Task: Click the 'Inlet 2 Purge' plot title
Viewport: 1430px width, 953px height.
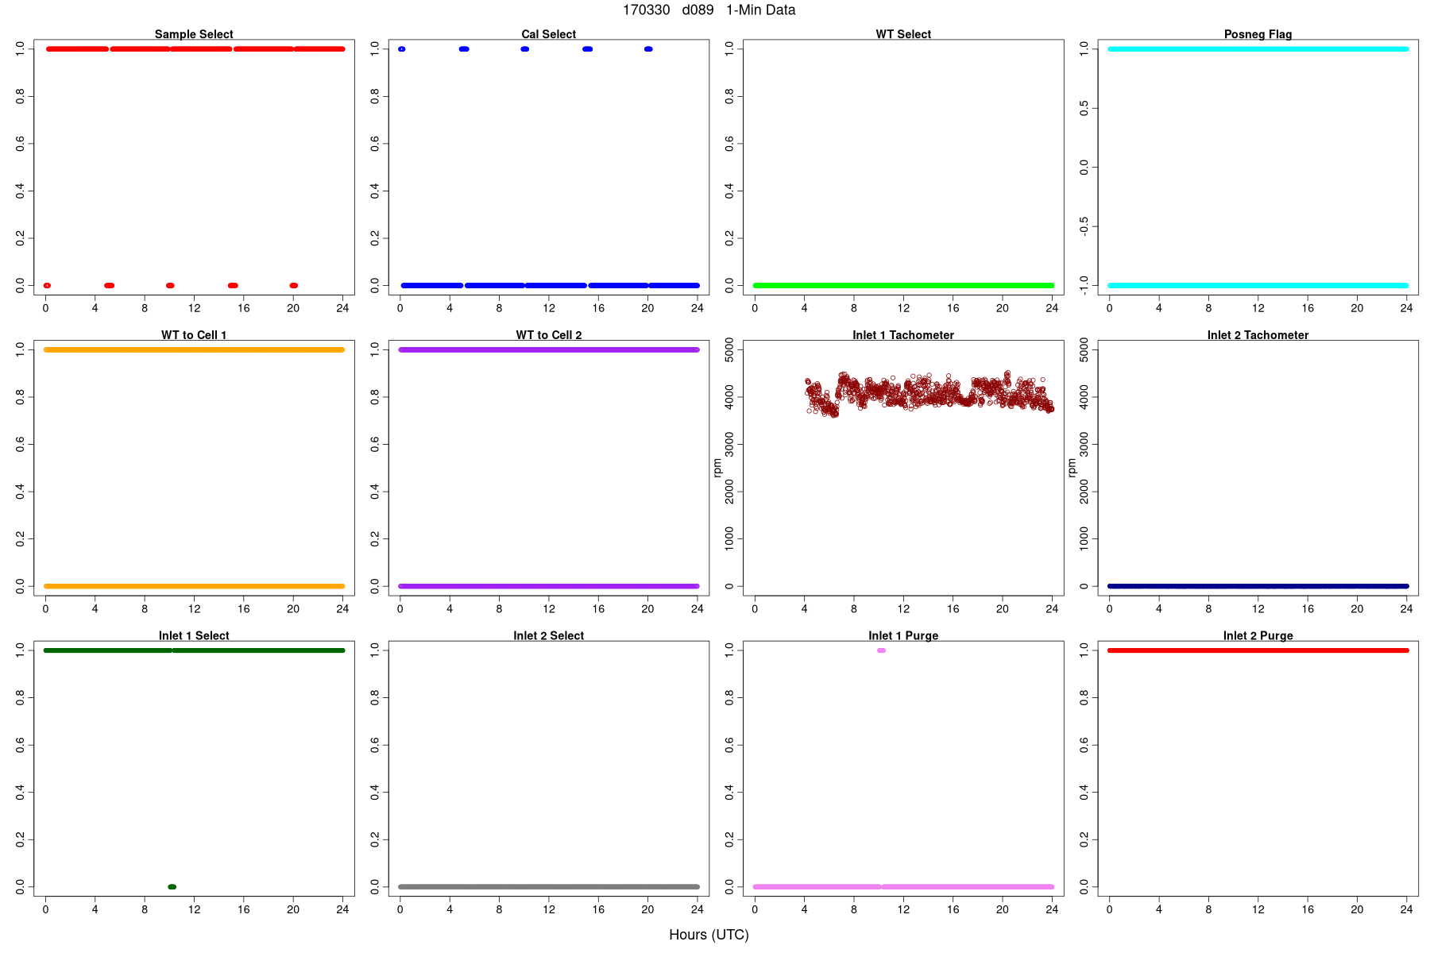Action: click(1258, 635)
